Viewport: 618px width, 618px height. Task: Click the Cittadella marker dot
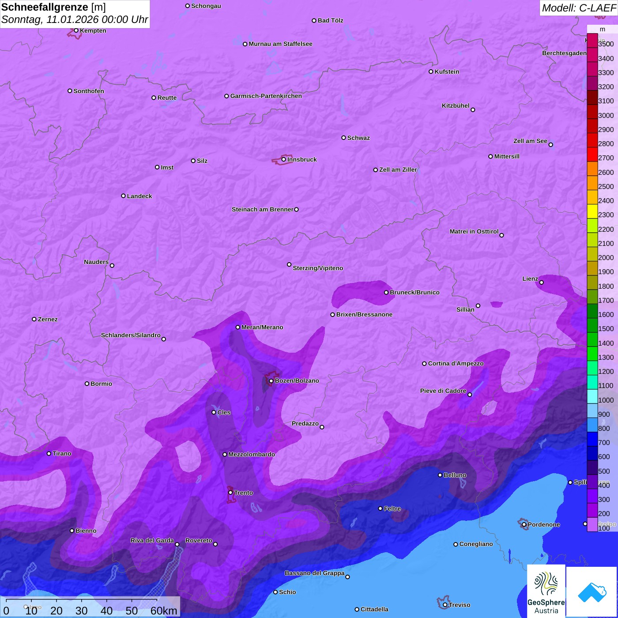coord(357,610)
